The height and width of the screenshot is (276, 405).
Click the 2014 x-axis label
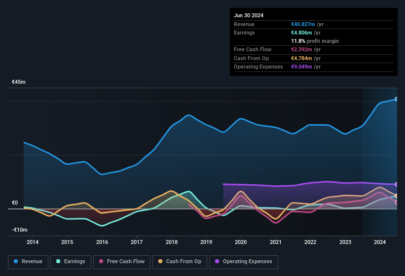pyautogui.click(x=33, y=242)
